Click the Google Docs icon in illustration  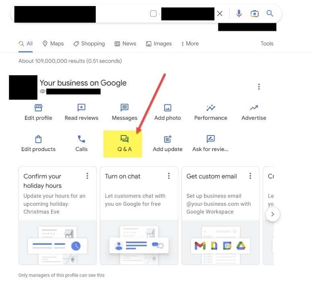tap(214, 246)
